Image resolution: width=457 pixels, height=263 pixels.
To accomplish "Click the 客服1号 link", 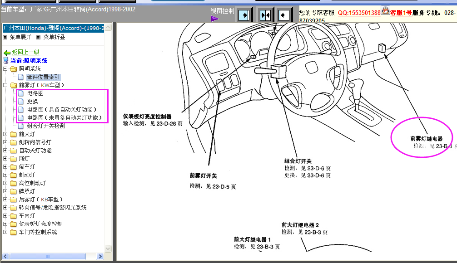I will 401,13.
